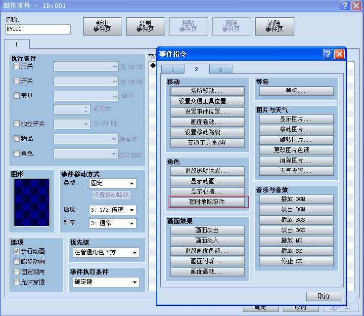Click the 移动图片 command
Image resolution: width=364 pixels, height=316 pixels.
296,129
